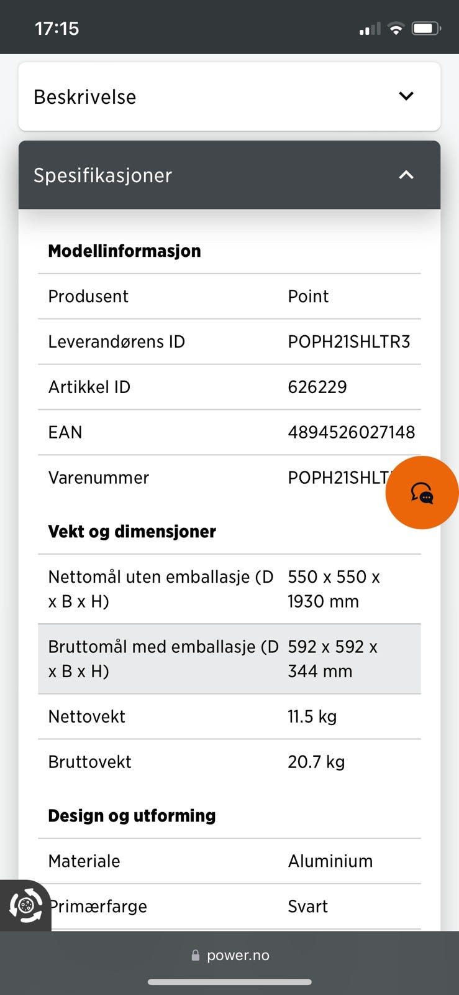Tap the cookie settings icon
This screenshot has height=995, width=459.
25,905
